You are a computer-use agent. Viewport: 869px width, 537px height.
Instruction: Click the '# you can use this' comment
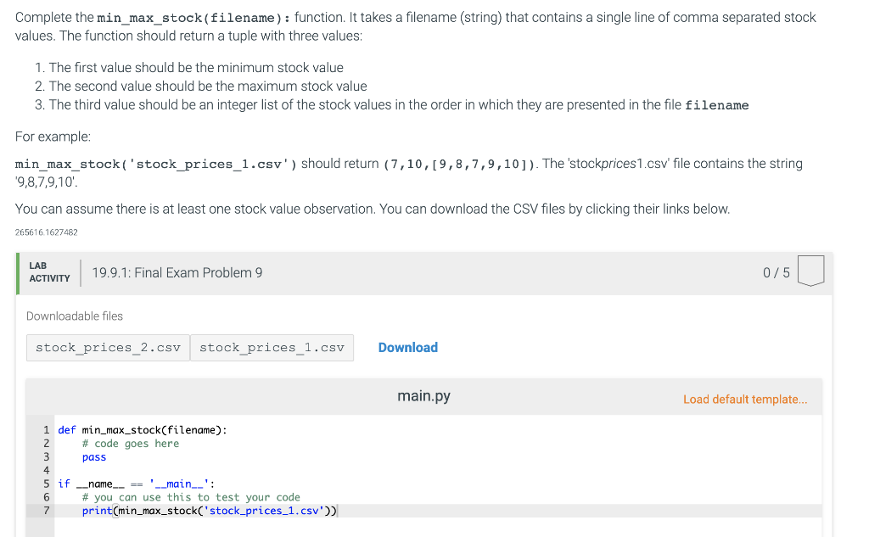coord(191,497)
